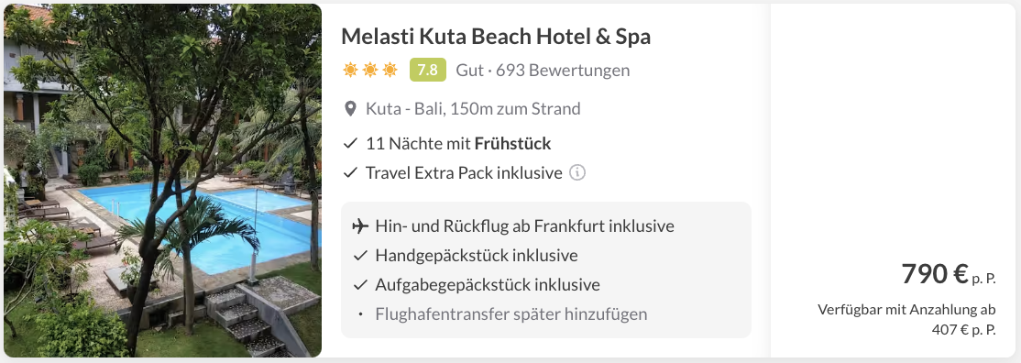Open the hotel pool photo
Viewport: 1021px width, 363px height.
[x=163, y=181]
